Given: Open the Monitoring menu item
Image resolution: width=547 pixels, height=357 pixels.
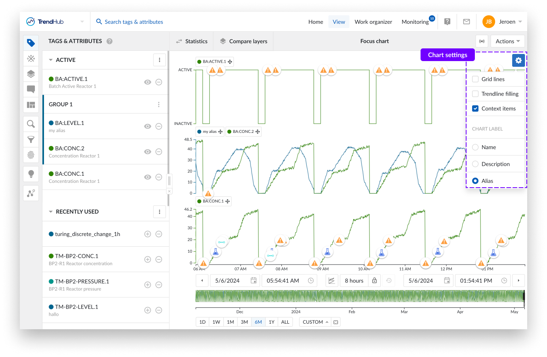Looking at the screenshot, I should (415, 22).
